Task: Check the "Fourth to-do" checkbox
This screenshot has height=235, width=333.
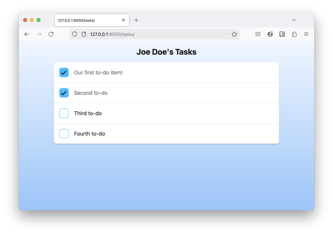Action: tap(64, 134)
